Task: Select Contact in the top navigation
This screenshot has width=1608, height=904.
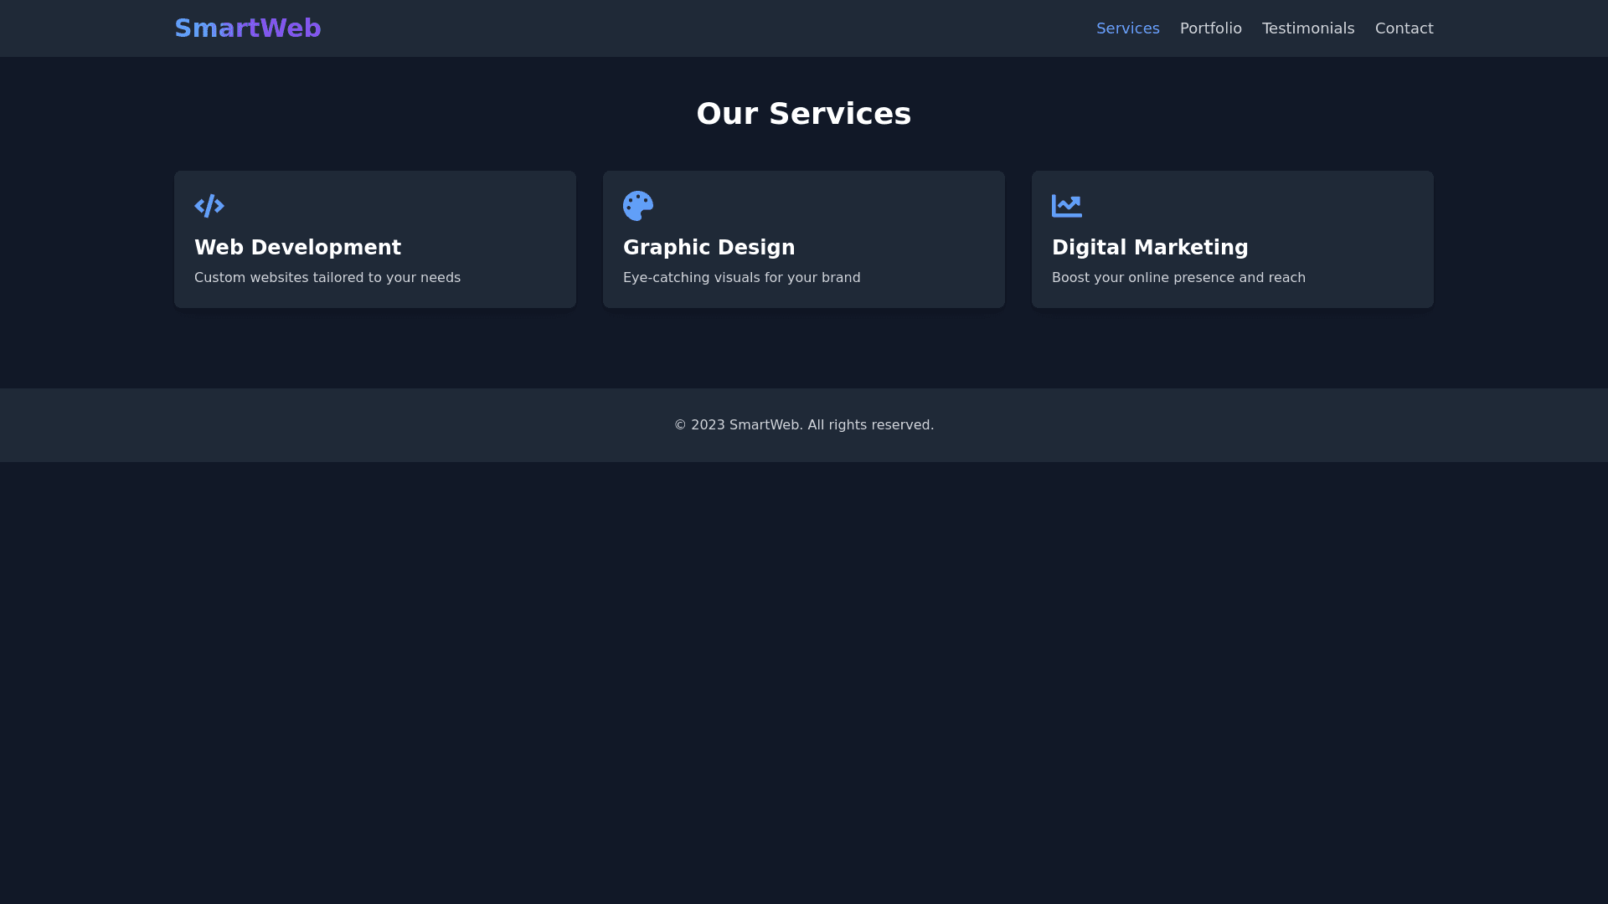Action: coord(1404,28)
